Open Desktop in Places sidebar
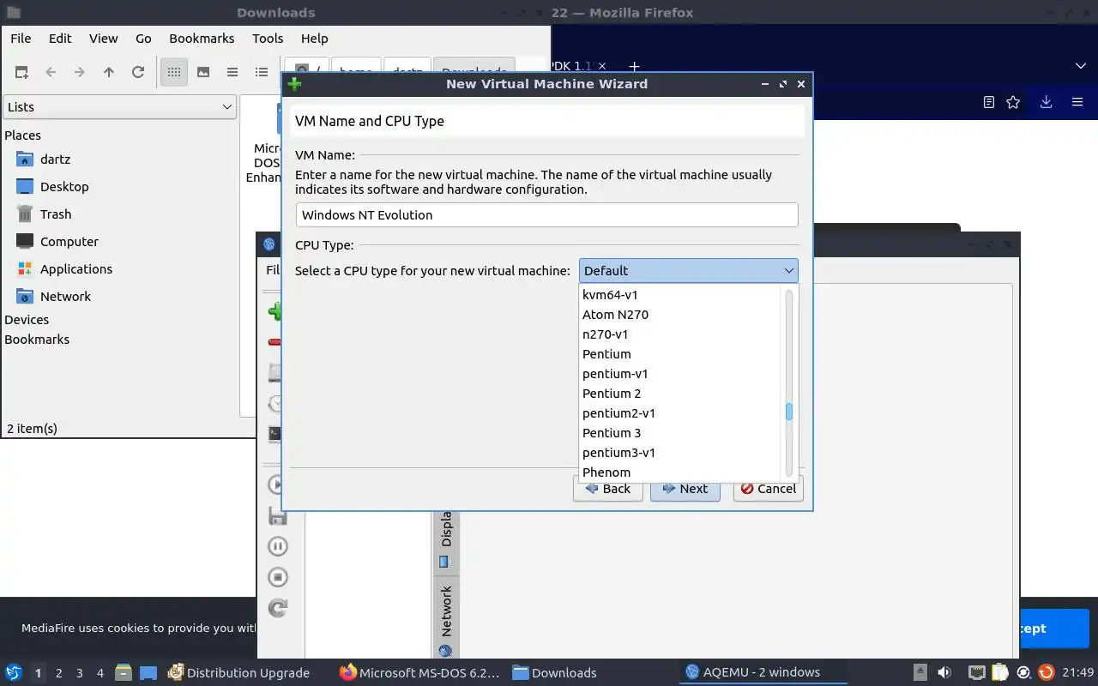1098x686 pixels. 64,187
